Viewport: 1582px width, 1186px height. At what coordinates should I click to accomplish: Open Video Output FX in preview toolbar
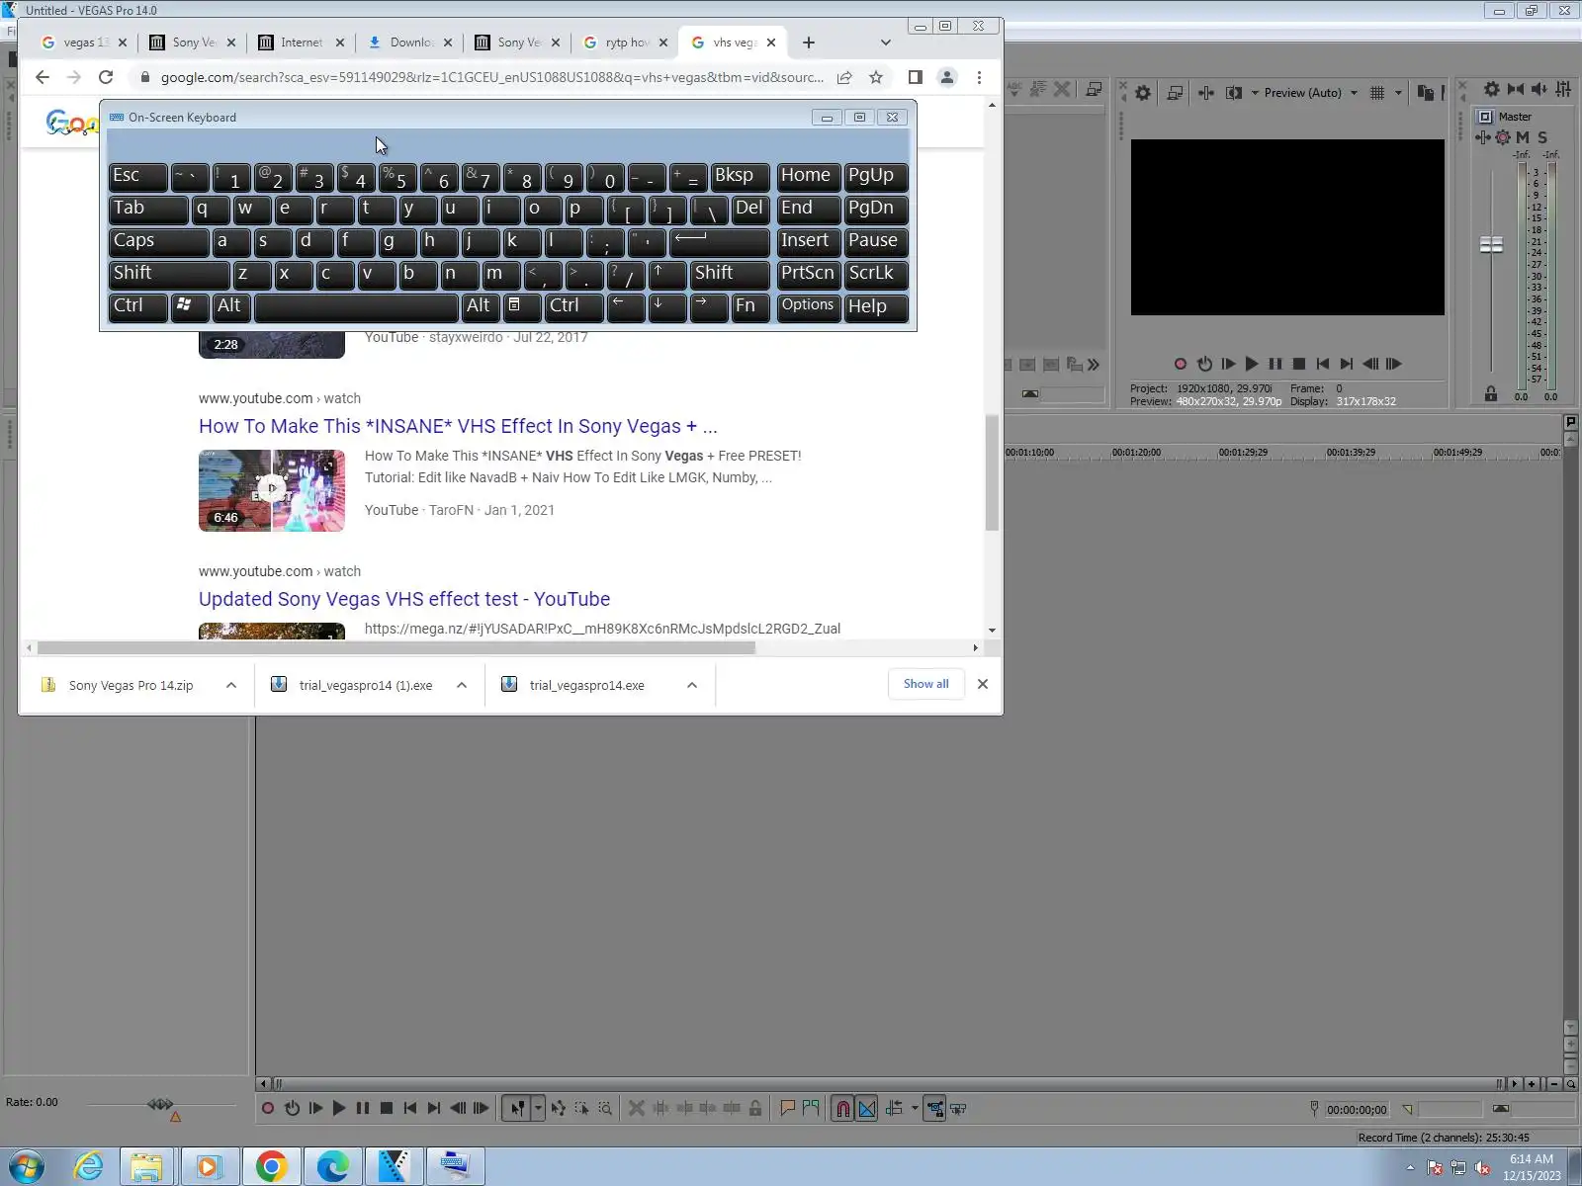(1206, 93)
